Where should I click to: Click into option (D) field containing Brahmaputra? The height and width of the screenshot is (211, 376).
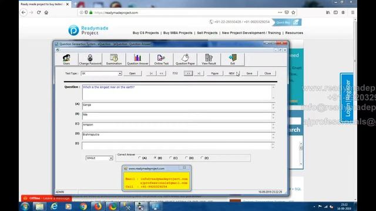pyautogui.click(x=179, y=136)
